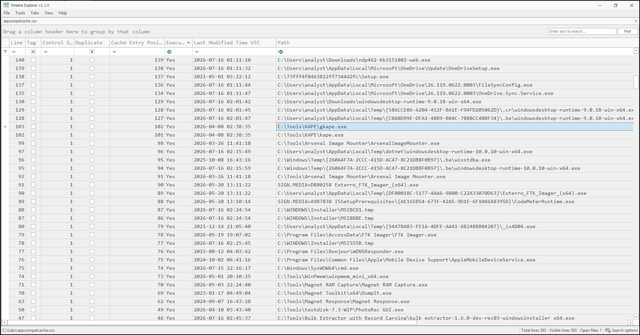Tag line 79 FTK Imager row checkbox
Image resolution: width=640 pixels, height=335 pixels.
coord(33,235)
